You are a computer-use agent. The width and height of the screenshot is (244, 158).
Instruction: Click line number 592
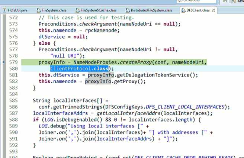pos(13,145)
